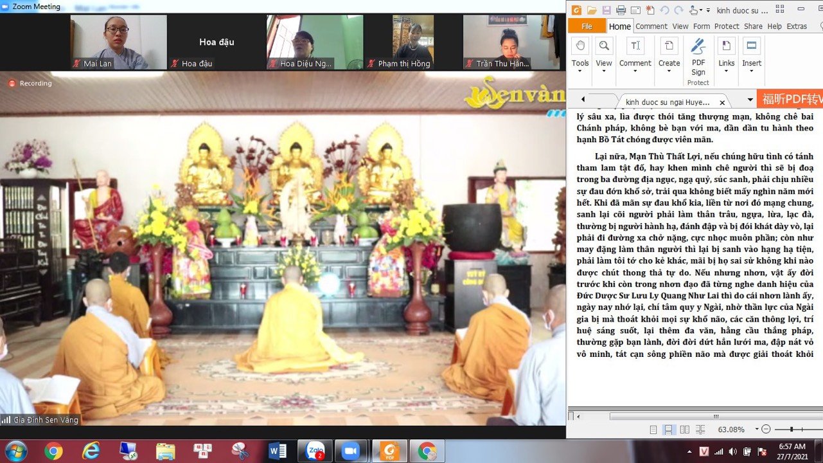This screenshot has width=823, height=463.
Task: Click the Open folder icon in quick toolbar
Action: 592,10
